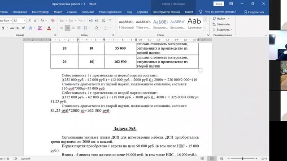287x161 pixels.
Task: Open the highlight color dropdown arrow
Action: 44,28
